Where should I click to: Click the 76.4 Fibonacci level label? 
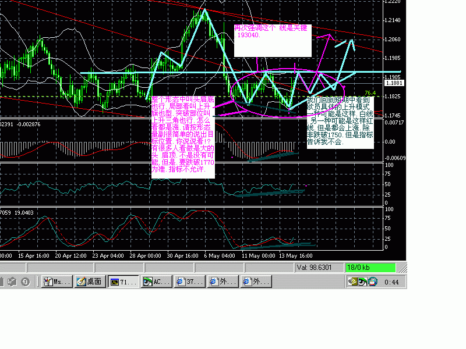point(370,93)
